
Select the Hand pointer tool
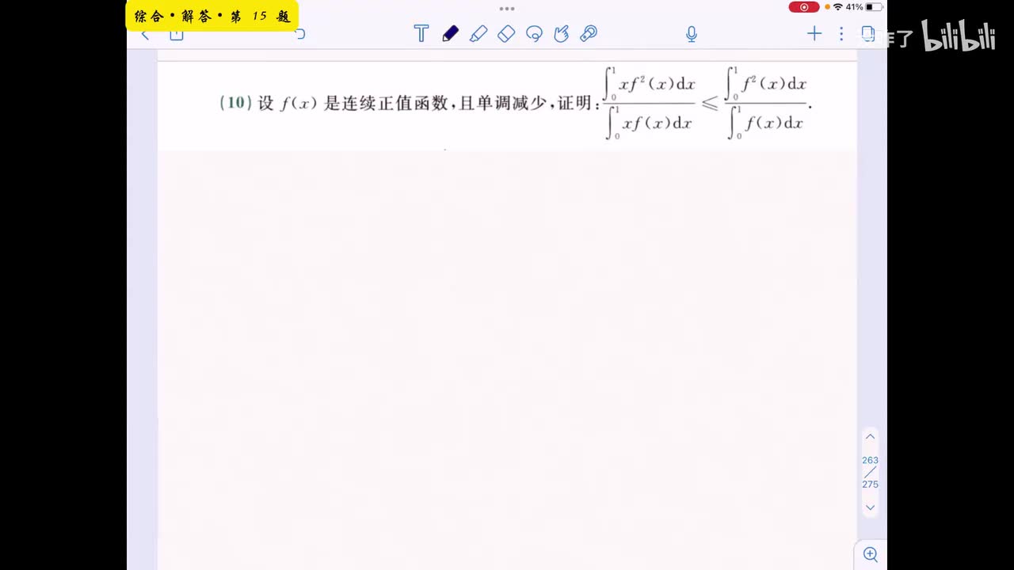coord(562,33)
